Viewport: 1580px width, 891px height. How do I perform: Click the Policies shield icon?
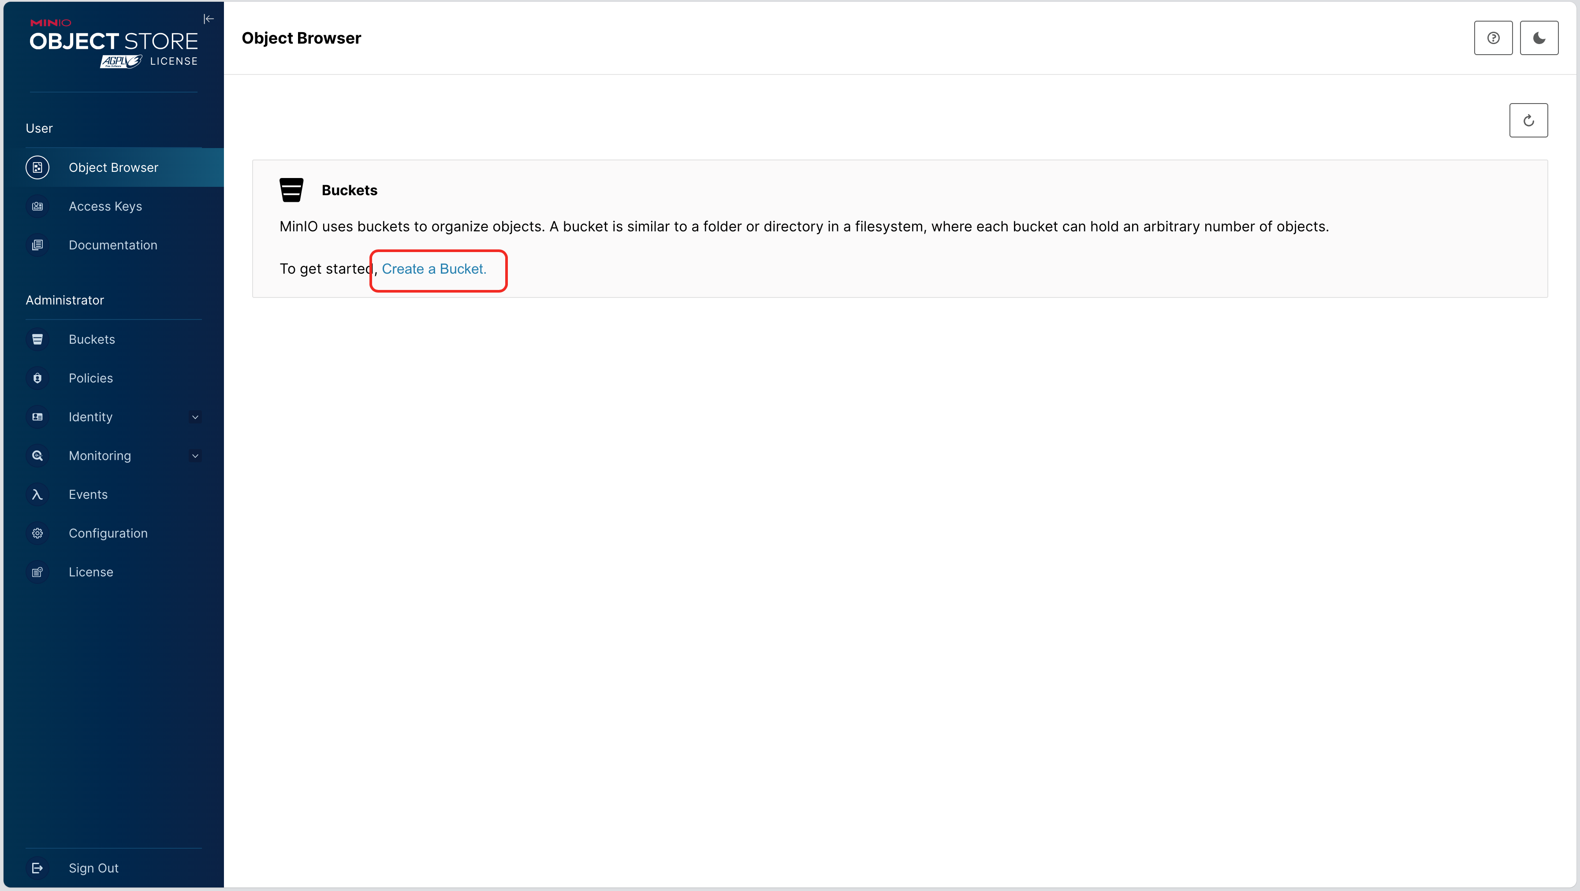(37, 378)
